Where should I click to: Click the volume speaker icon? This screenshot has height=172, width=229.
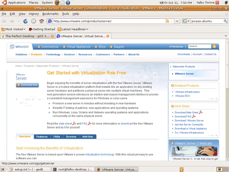pos(161,3)
